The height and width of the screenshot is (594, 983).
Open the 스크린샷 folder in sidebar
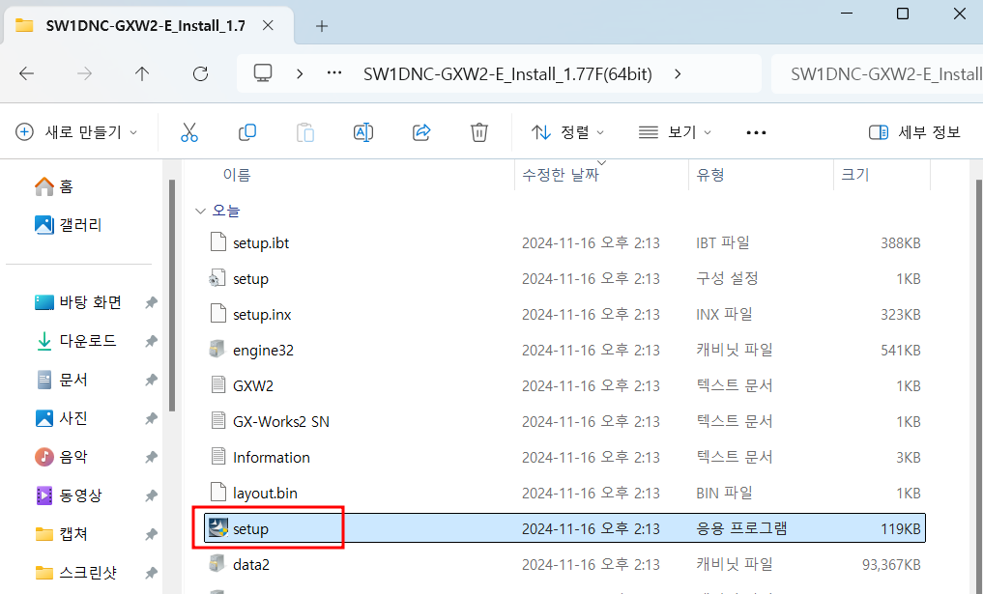click(75, 573)
